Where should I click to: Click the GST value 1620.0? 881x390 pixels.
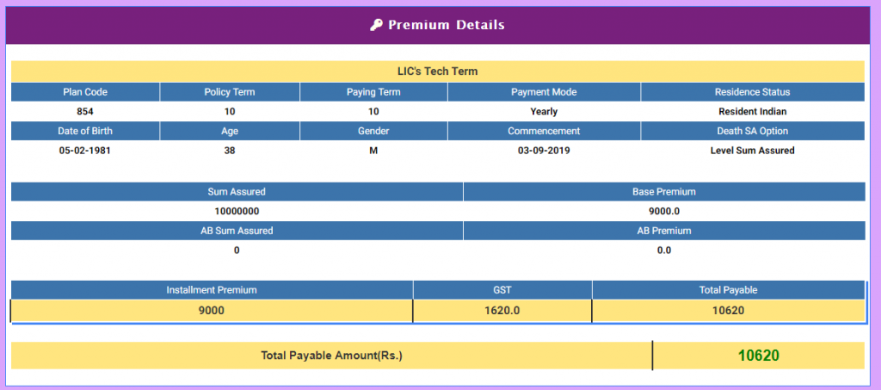pyautogui.click(x=502, y=310)
